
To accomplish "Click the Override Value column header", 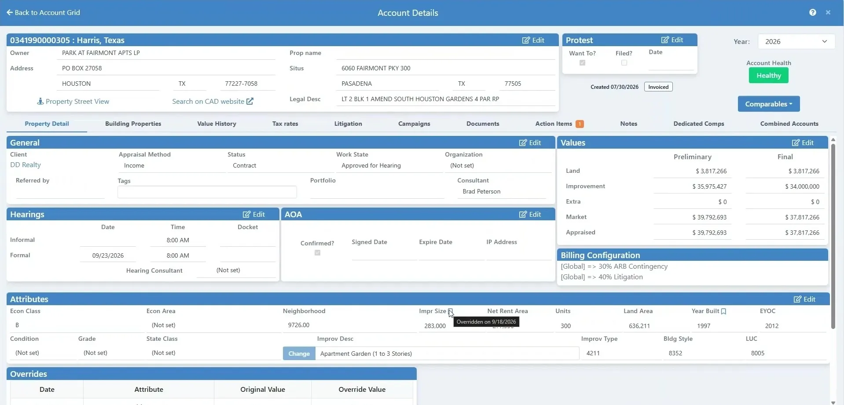I will [362, 389].
